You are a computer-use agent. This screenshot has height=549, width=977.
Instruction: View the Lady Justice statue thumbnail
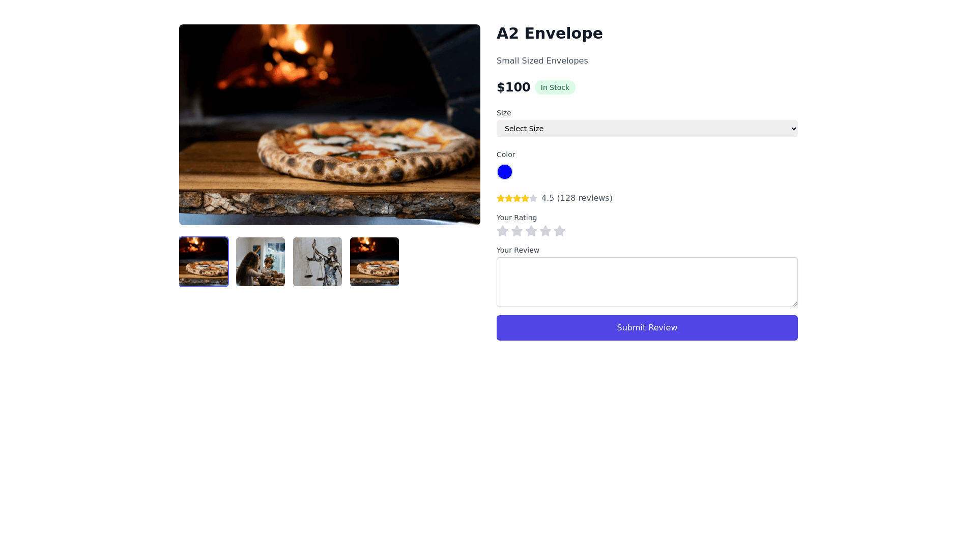coord(318,262)
